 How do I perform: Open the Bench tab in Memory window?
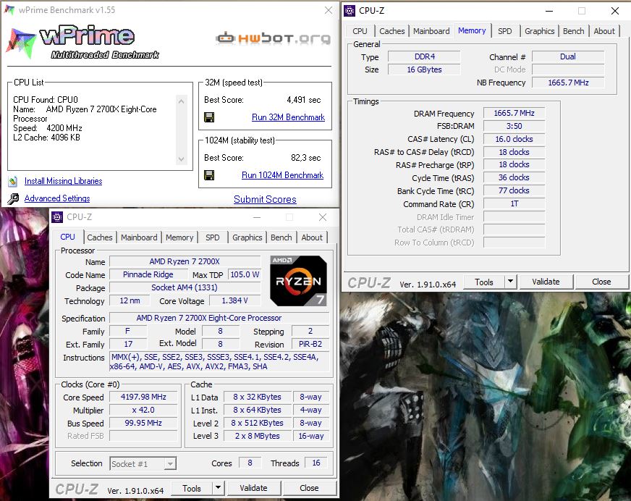[573, 31]
